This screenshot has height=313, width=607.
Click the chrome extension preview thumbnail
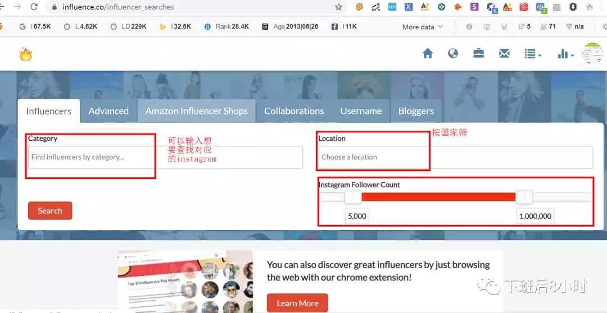click(185, 282)
